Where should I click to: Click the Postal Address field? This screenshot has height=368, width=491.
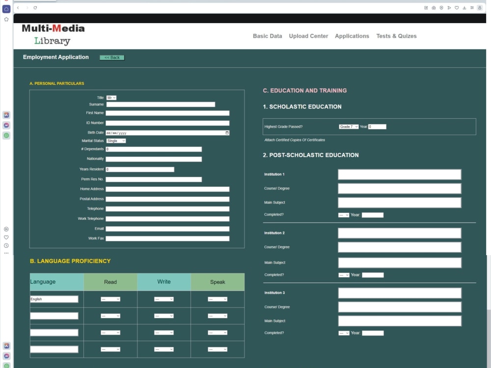(x=167, y=199)
